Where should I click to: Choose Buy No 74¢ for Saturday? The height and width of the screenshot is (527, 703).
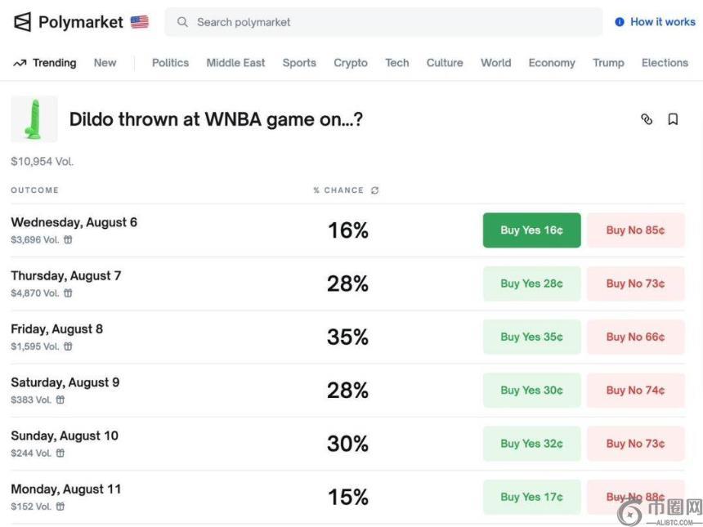pyautogui.click(x=635, y=391)
